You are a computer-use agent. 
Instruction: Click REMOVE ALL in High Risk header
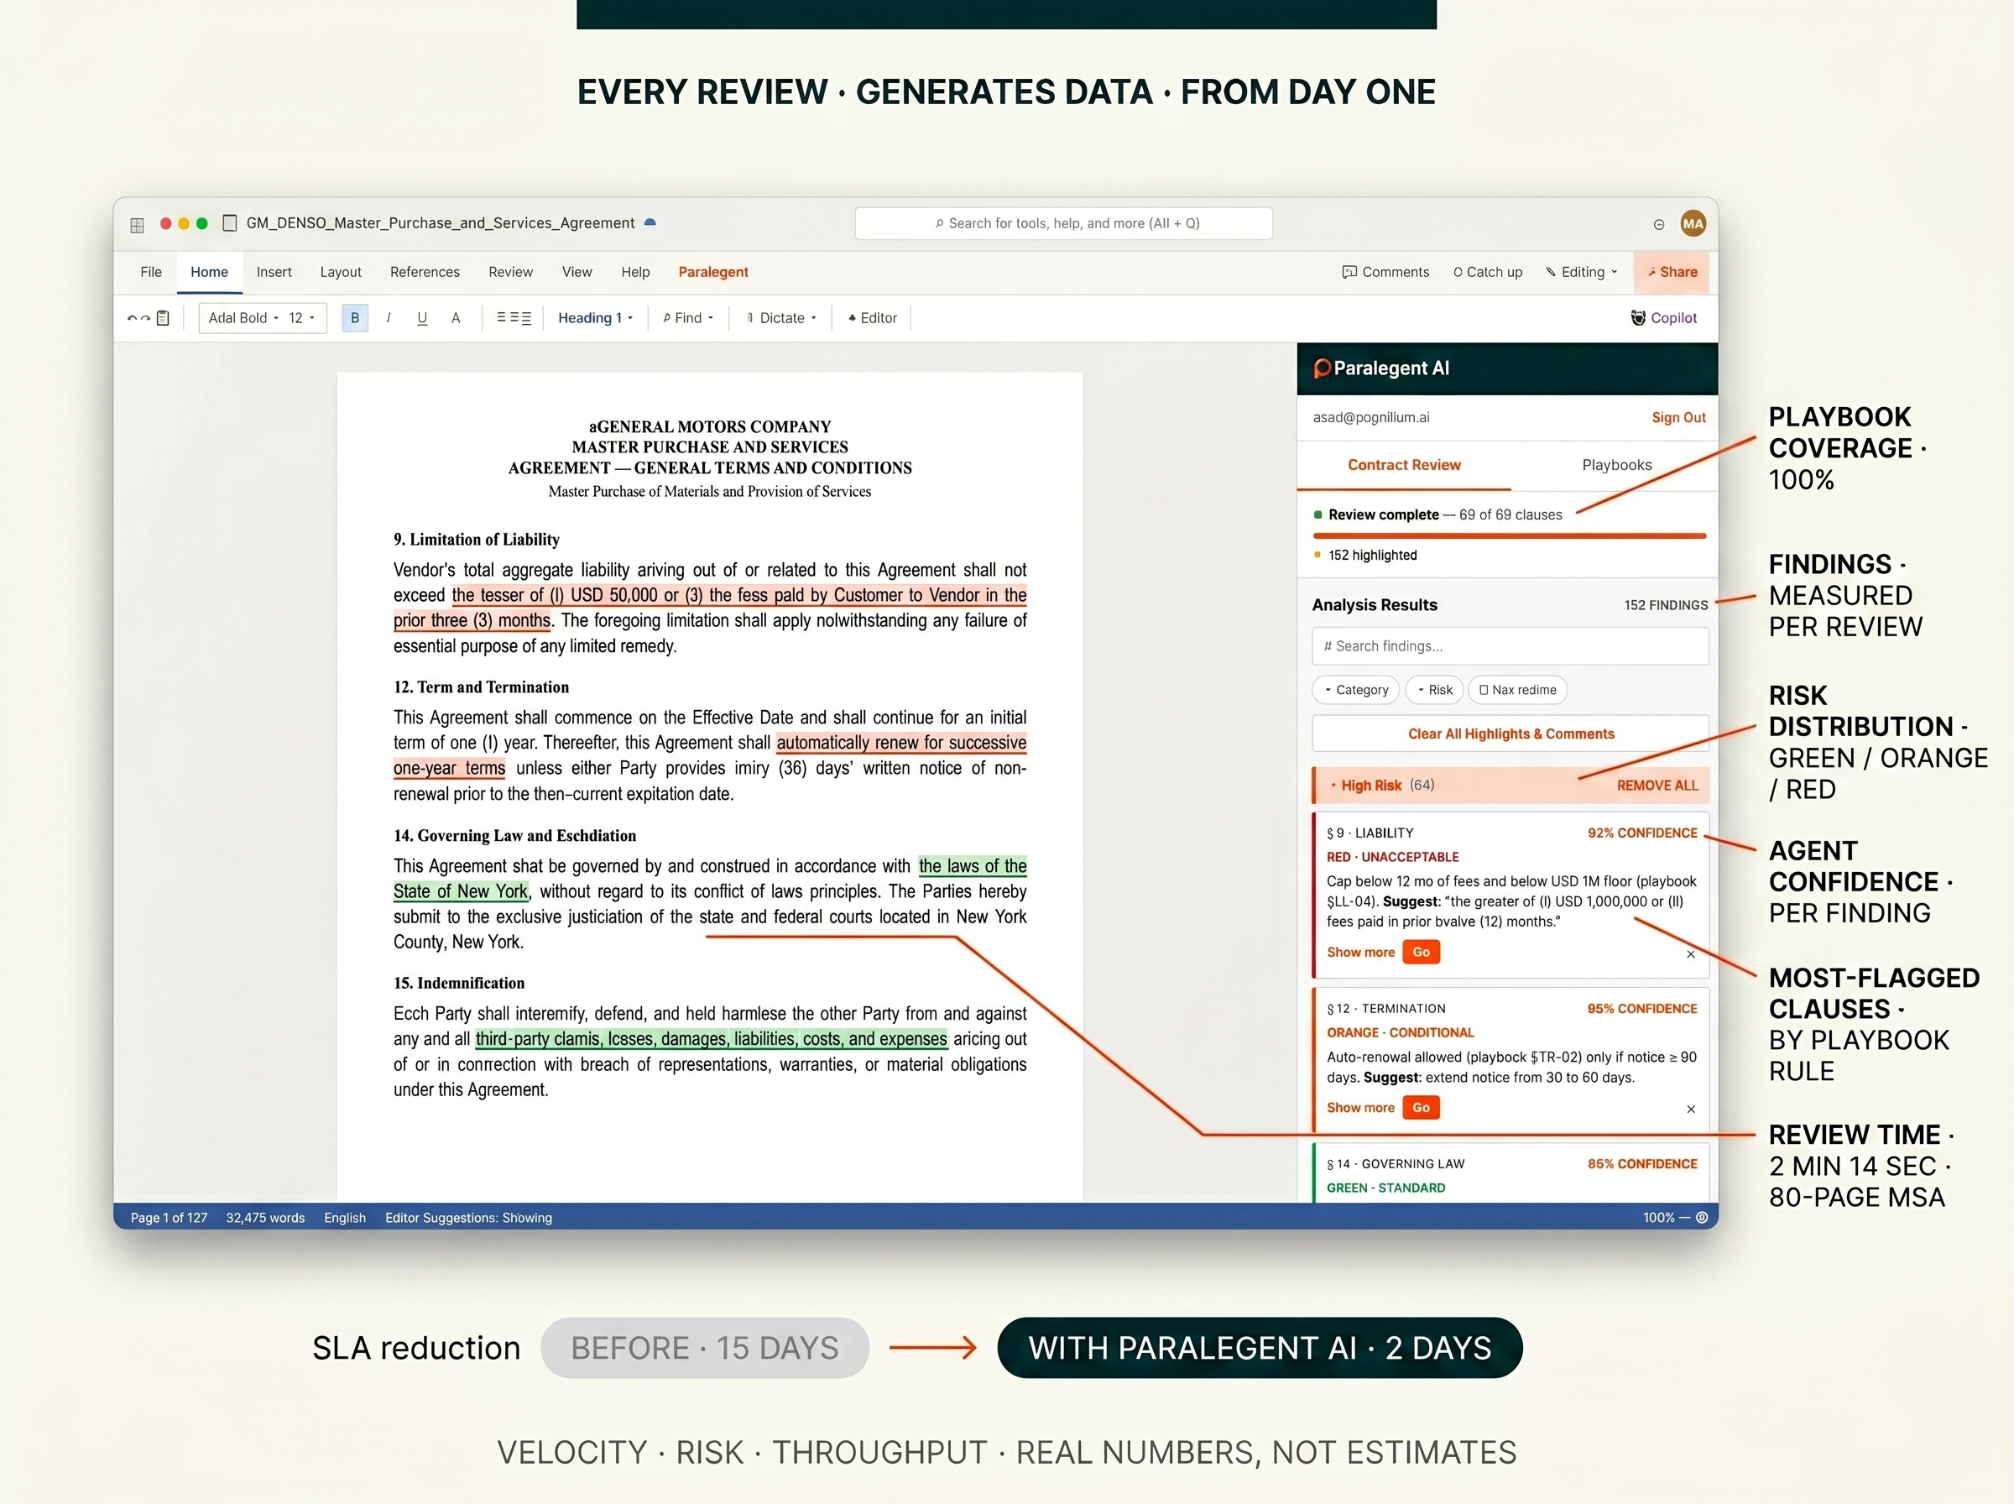click(x=1657, y=786)
